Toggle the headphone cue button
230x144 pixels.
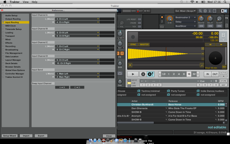tap(120, 73)
